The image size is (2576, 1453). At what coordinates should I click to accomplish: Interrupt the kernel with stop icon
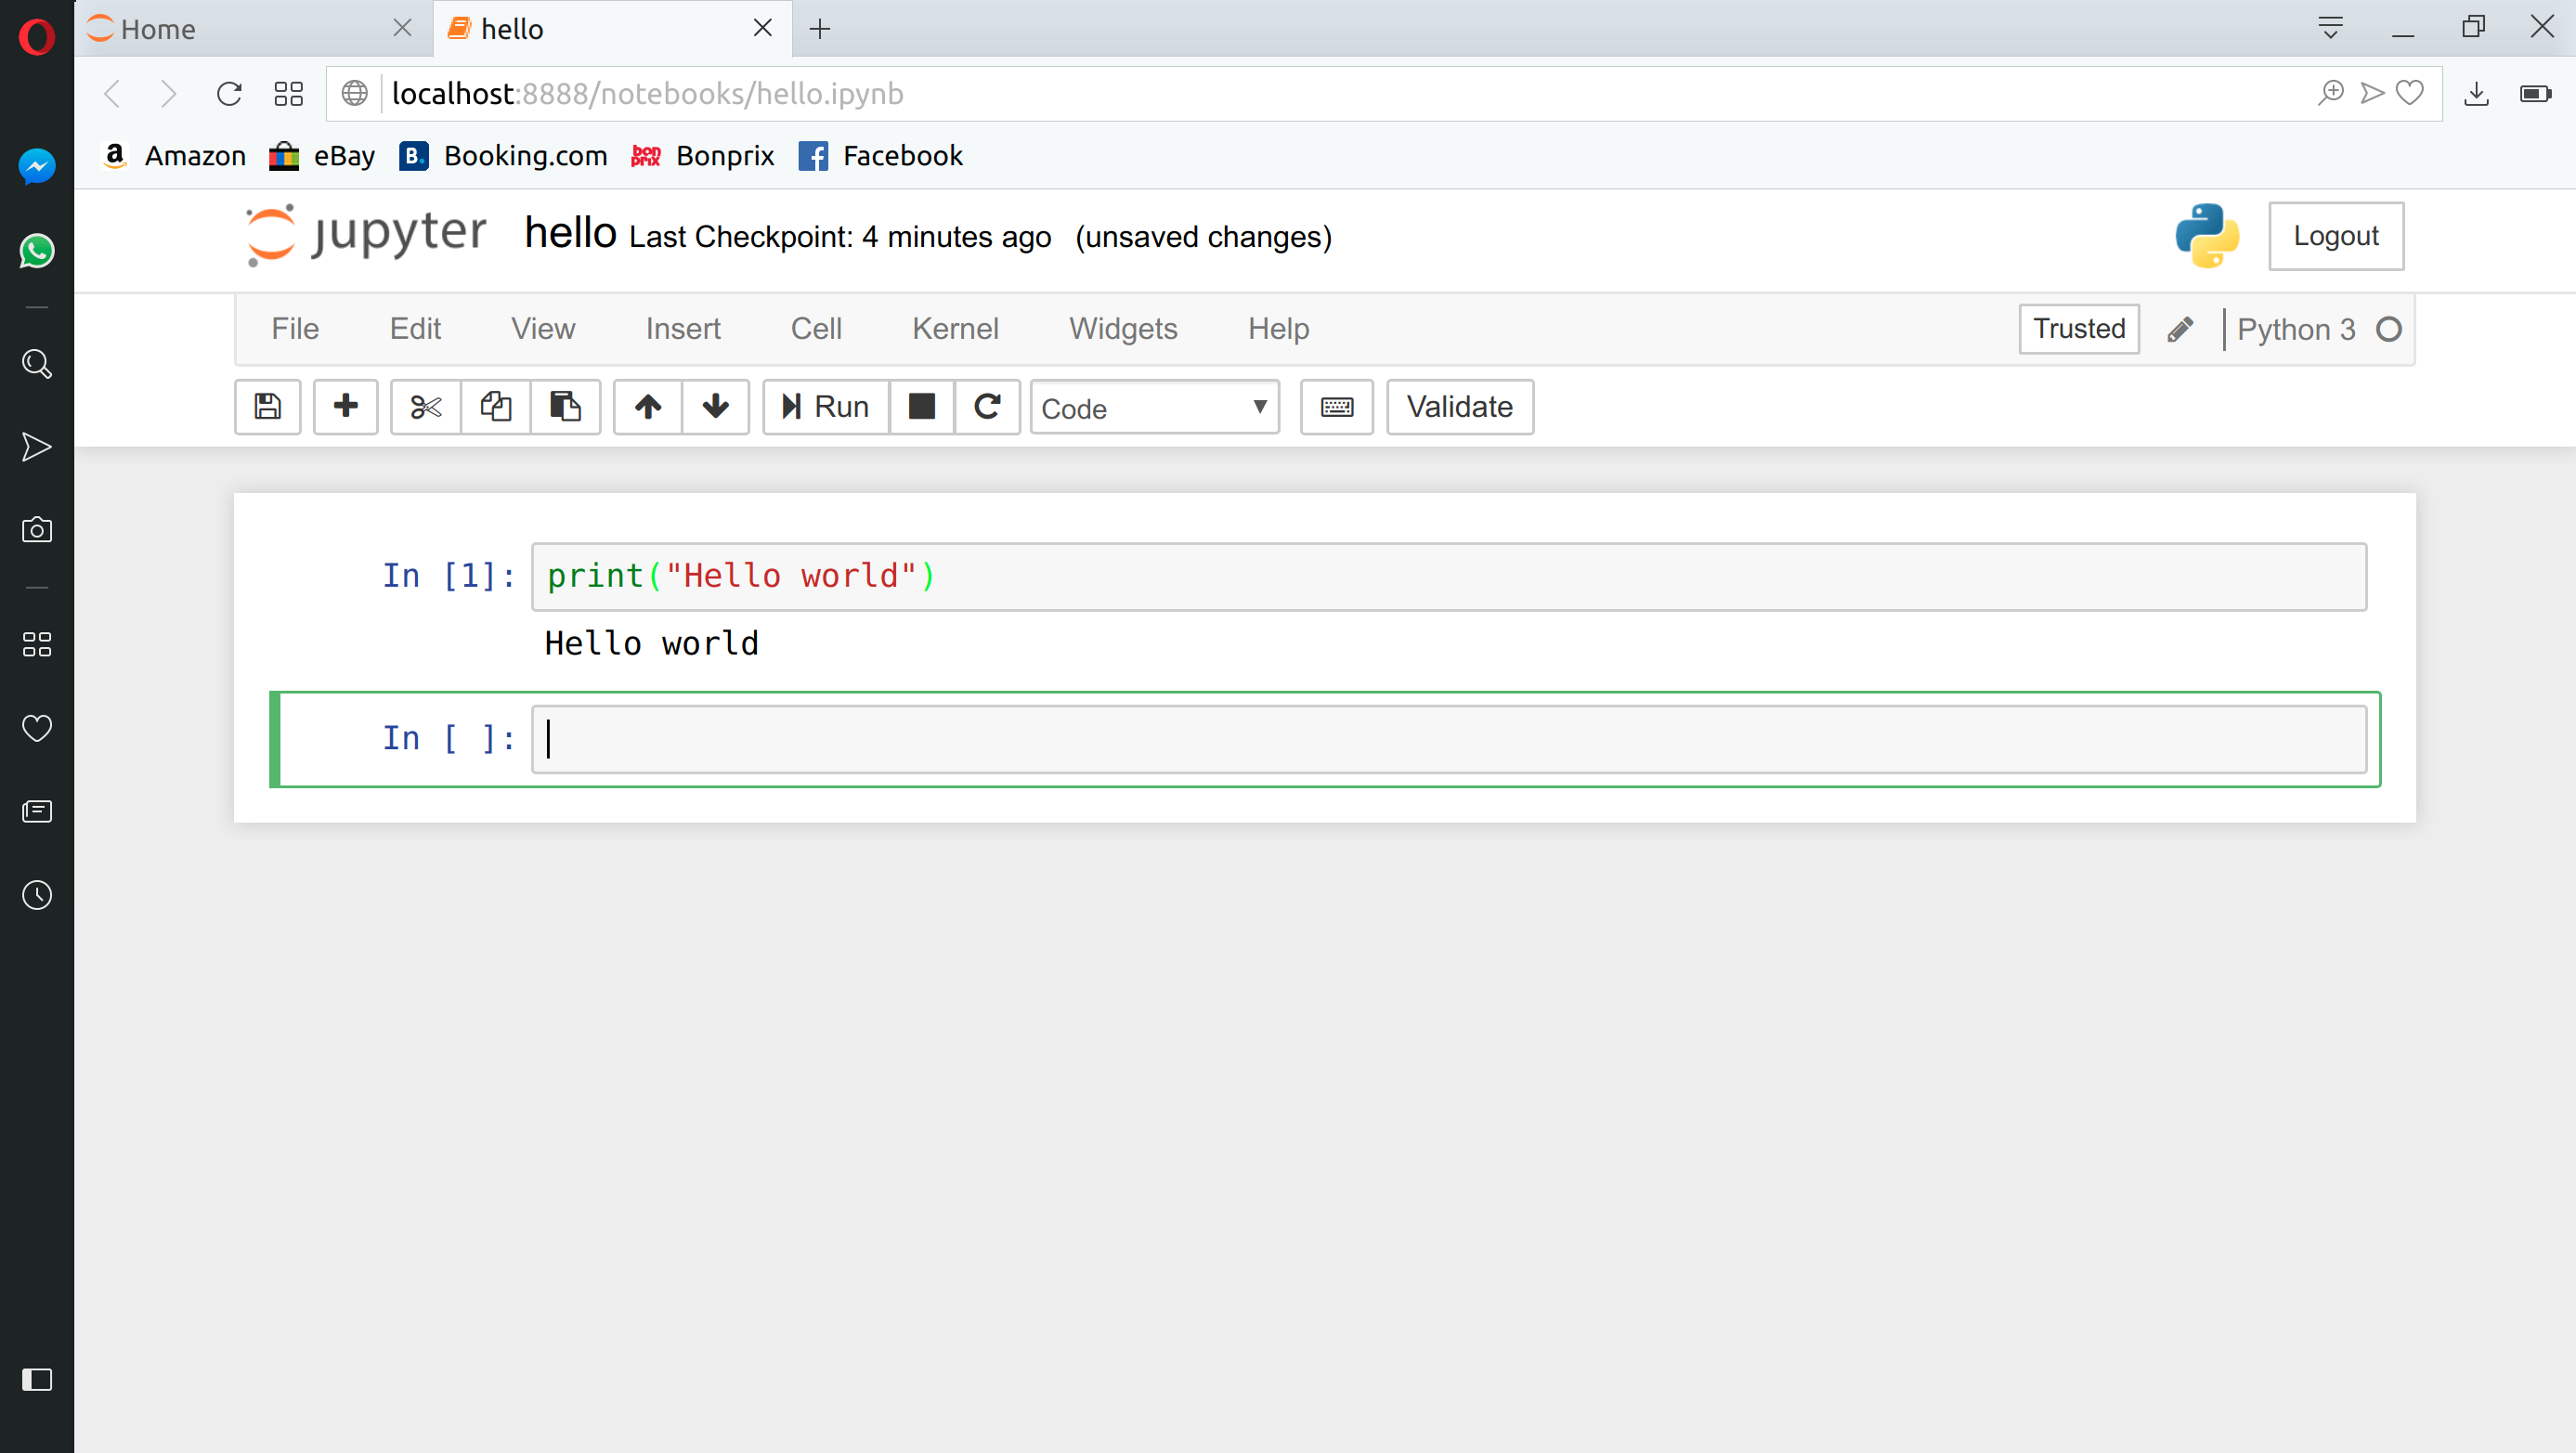point(921,407)
